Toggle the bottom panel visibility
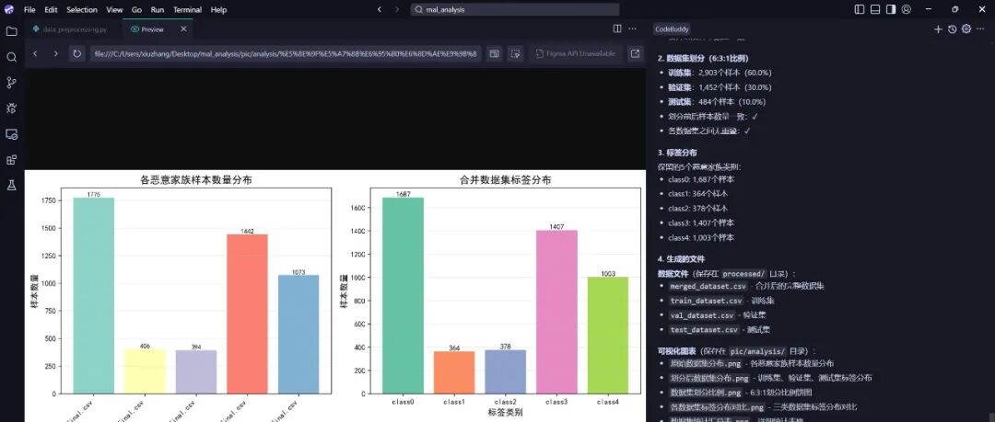The image size is (995, 422). (875, 9)
